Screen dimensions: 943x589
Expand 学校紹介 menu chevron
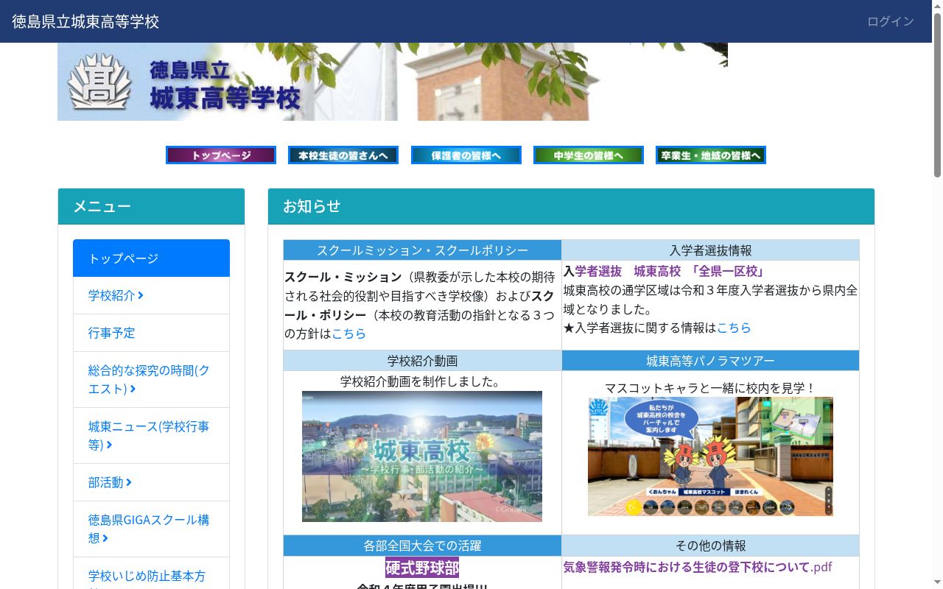click(141, 295)
